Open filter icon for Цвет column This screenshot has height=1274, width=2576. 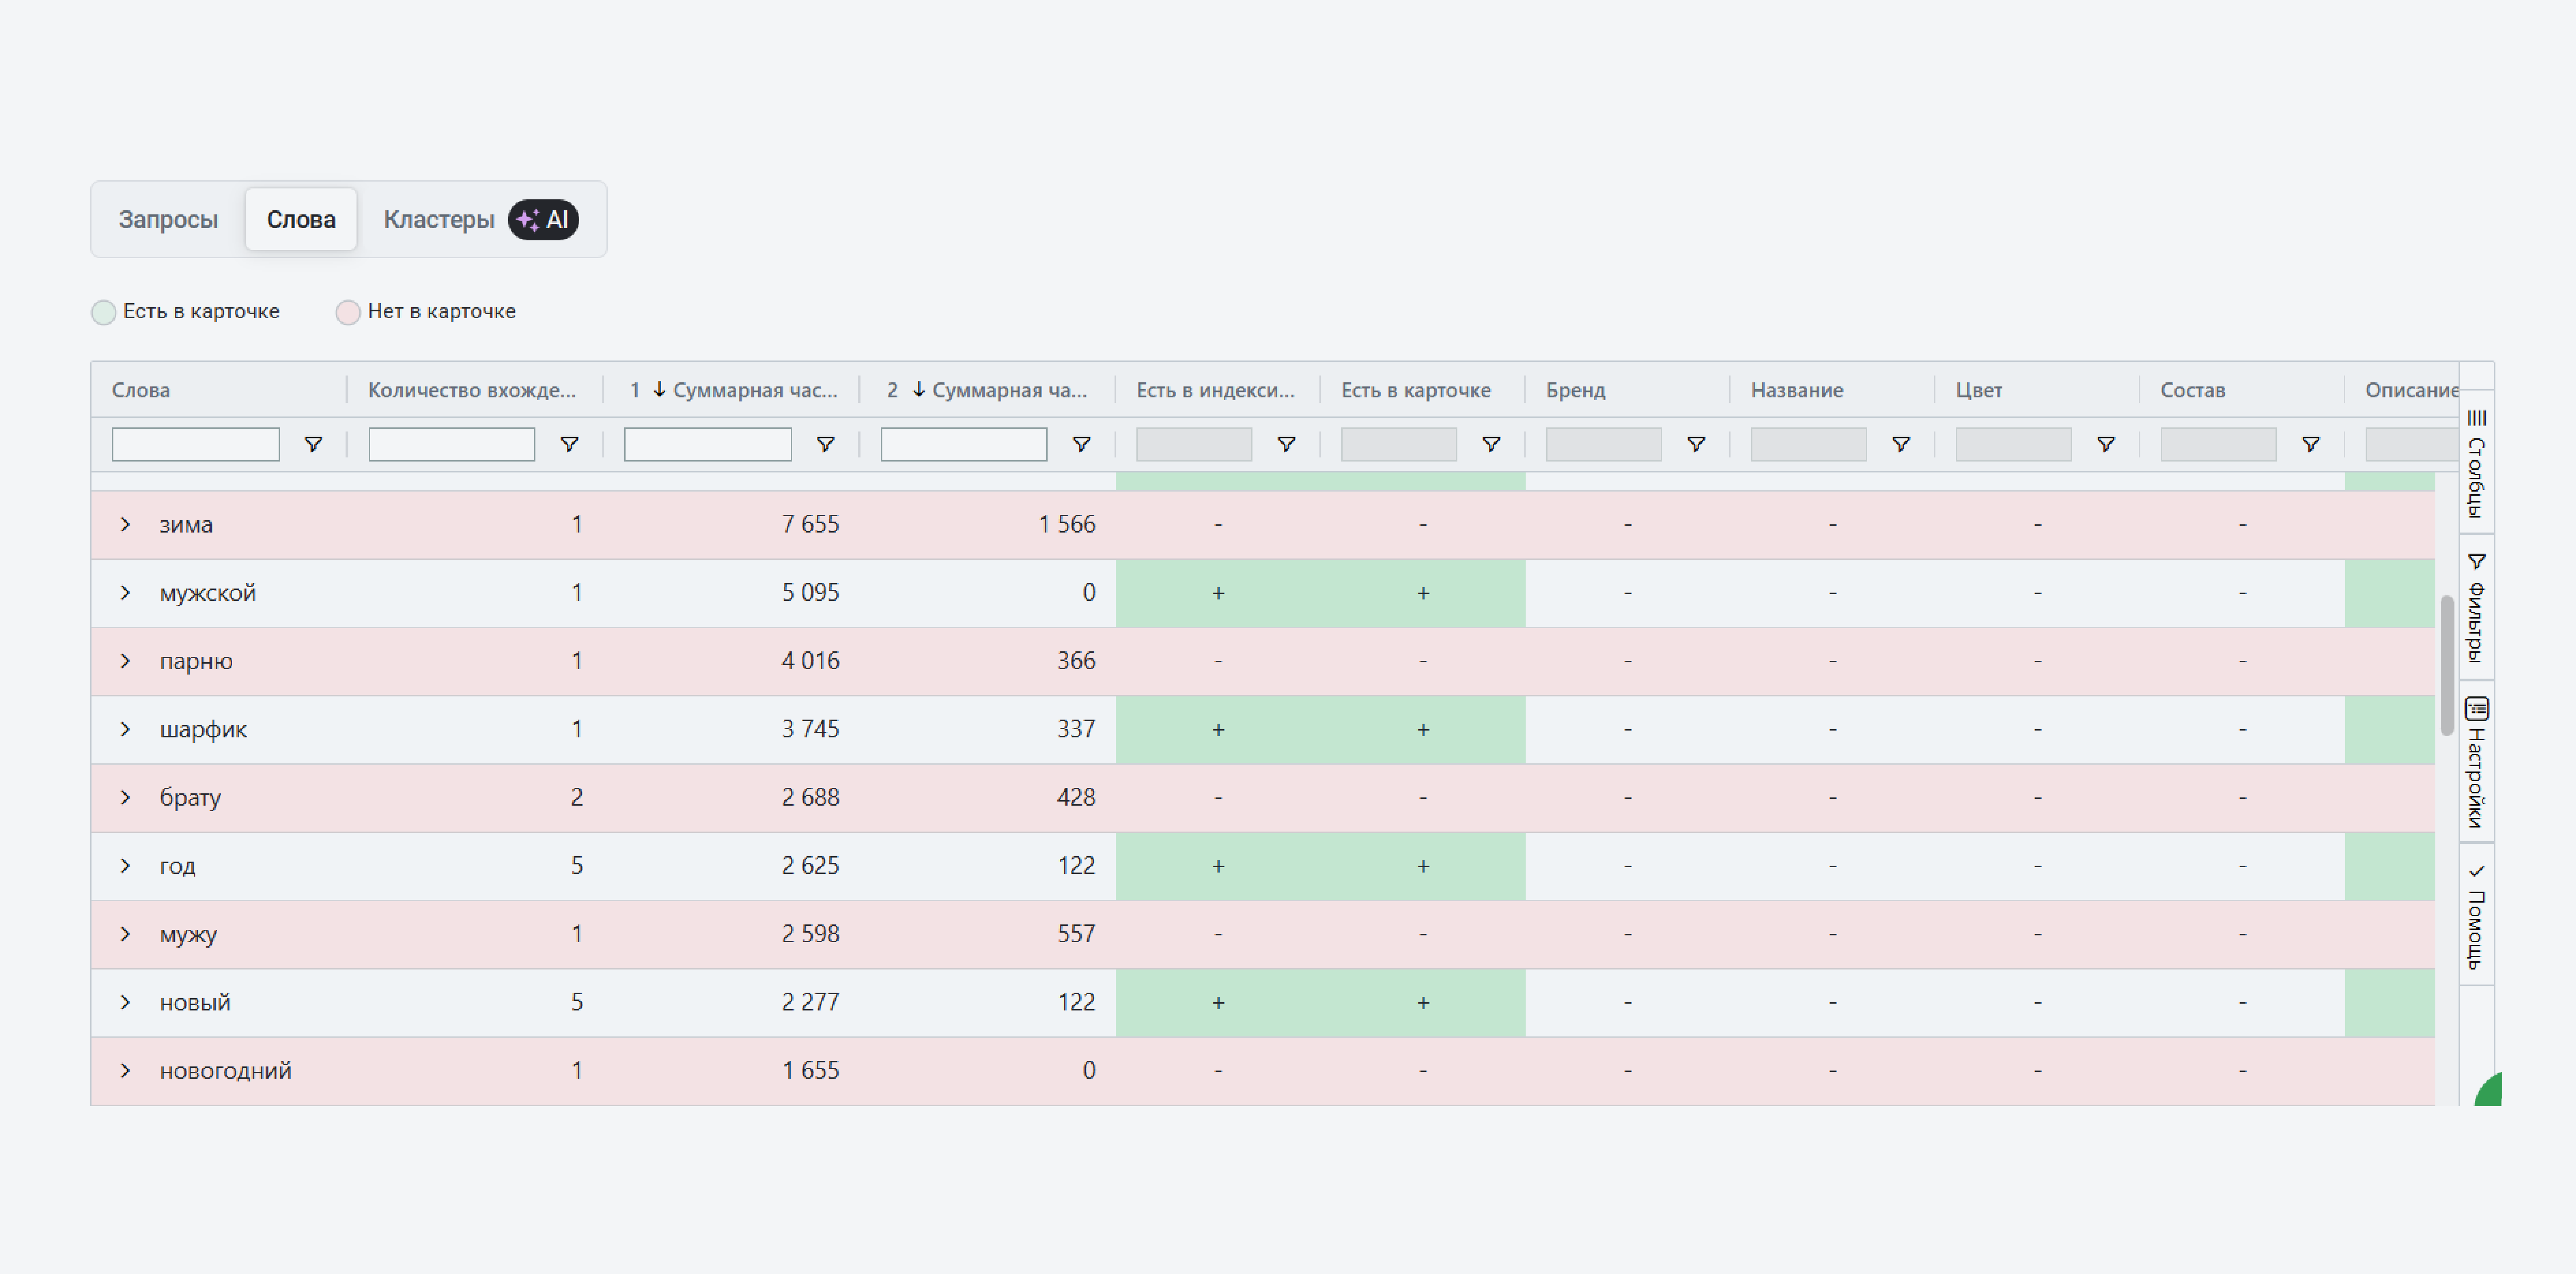[x=2106, y=444]
